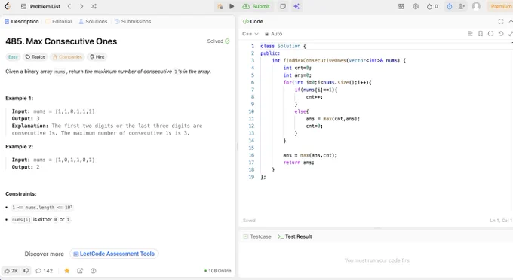Reset code with the undo arrow icon

[x=501, y=34]
